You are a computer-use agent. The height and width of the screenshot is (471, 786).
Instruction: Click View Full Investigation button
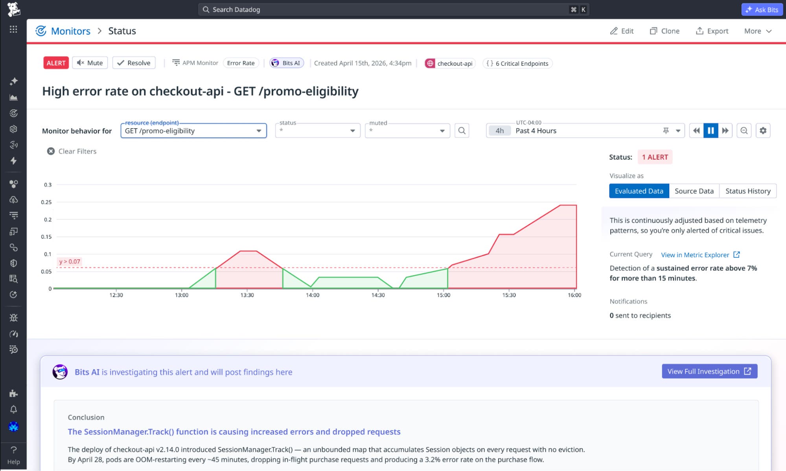pyautogui.click(x=709, y=371)
